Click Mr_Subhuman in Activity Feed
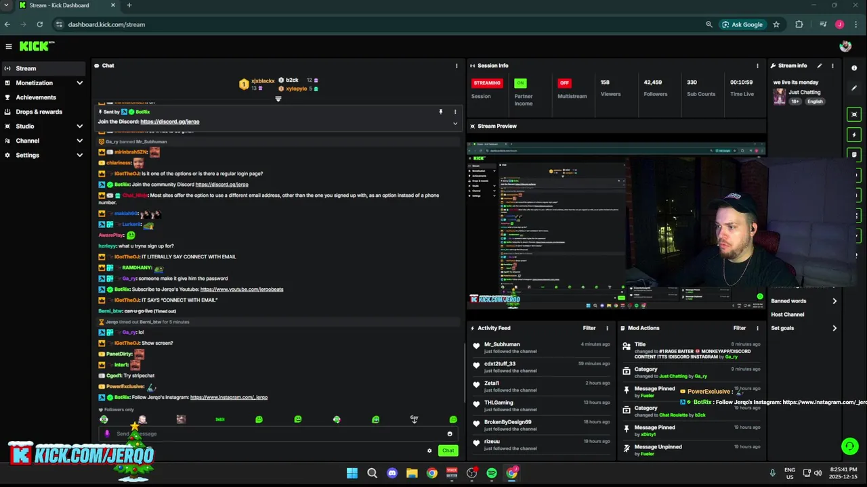The image size is (867, 487). (502, 344)
